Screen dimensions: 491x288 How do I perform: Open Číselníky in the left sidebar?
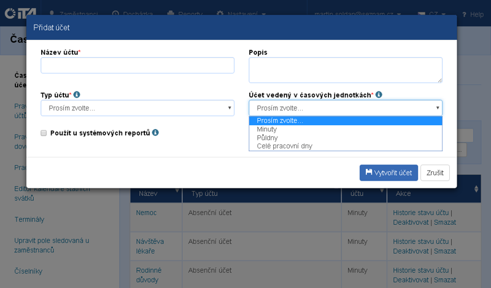(x=28, y=271)
